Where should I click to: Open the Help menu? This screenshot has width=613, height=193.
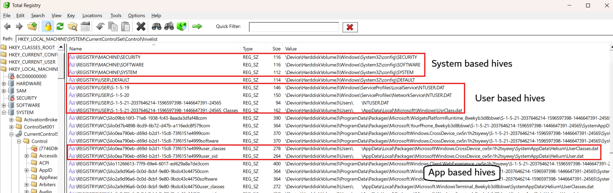tap(156, 15)
